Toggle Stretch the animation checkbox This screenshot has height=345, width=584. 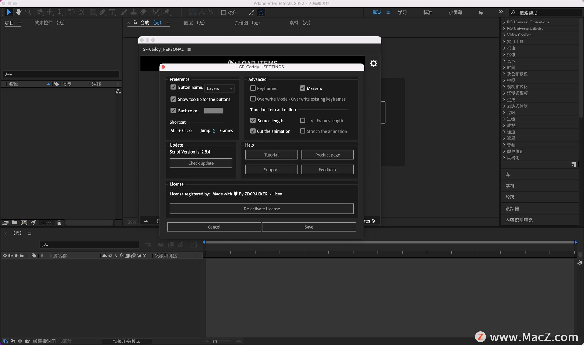pos(302,131)
